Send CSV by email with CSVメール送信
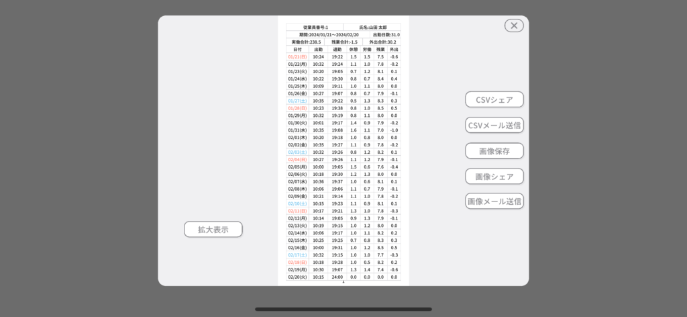Image resolution: width=687 pixels, height=317 pixels. click(x=494, y=125)
